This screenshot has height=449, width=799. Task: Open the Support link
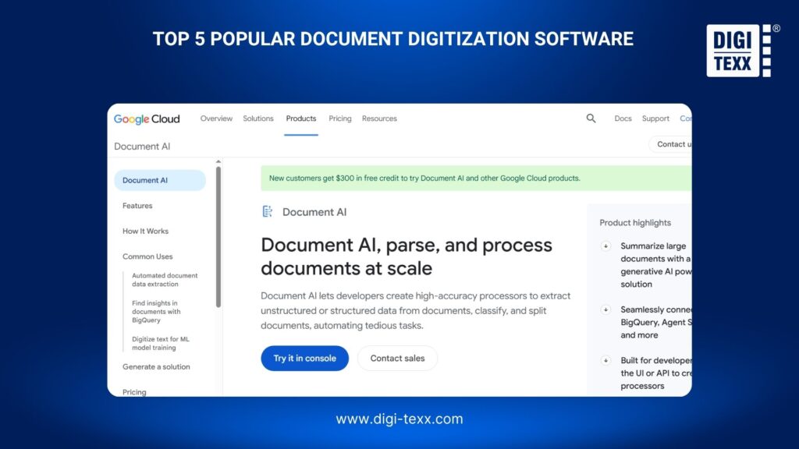click(655, 118)
